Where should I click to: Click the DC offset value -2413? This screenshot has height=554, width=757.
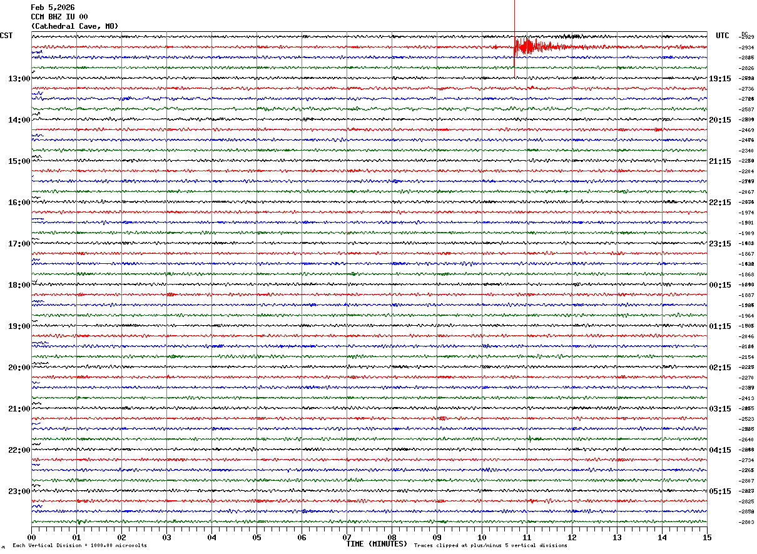click(x=747, y=398)
